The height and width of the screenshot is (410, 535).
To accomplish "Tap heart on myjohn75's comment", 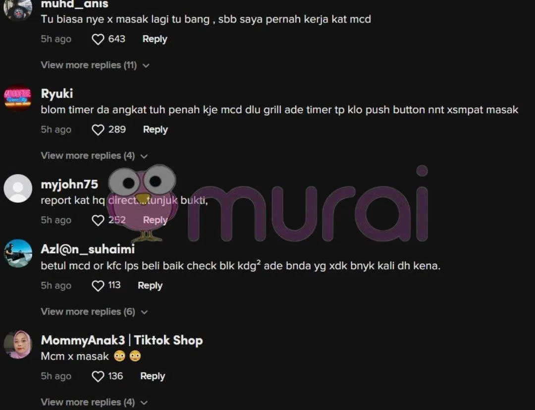I will click(x=98, y=220).
